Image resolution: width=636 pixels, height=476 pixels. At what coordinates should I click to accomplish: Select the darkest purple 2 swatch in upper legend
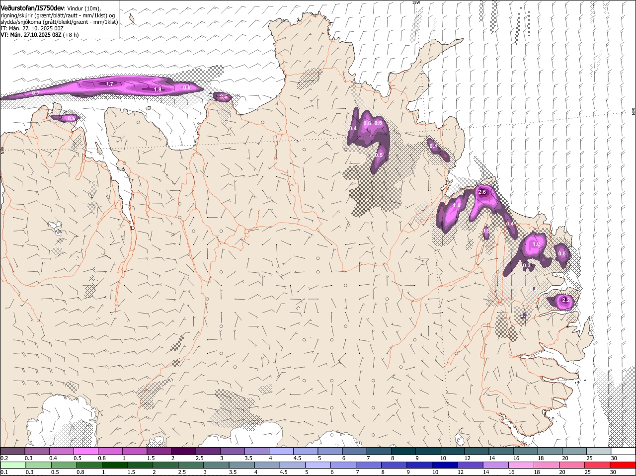[183, 451]
